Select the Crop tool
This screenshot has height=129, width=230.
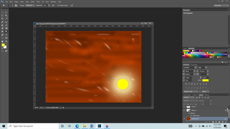[x=3, y=19]
